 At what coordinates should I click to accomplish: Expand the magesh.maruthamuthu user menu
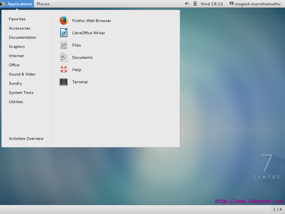tap(255, 4)
